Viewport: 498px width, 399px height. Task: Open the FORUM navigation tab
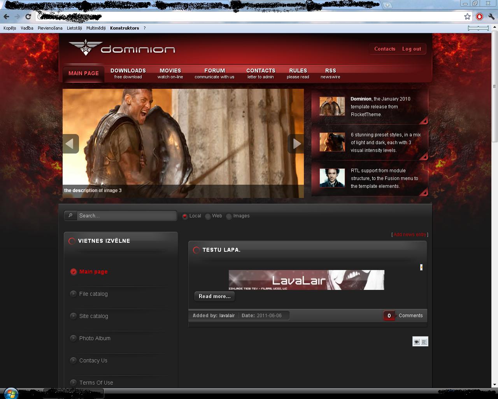click(214, 73)
